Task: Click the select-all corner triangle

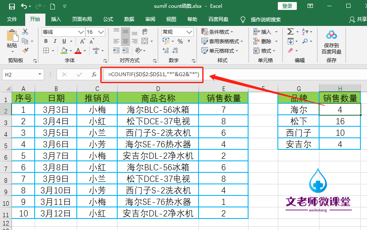Action: (x=8, y=88)
